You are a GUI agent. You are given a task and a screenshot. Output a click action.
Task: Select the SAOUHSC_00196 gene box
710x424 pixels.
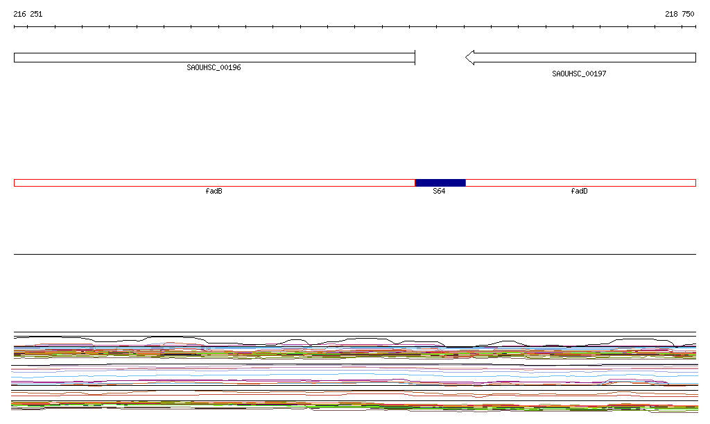pos(214,58)
